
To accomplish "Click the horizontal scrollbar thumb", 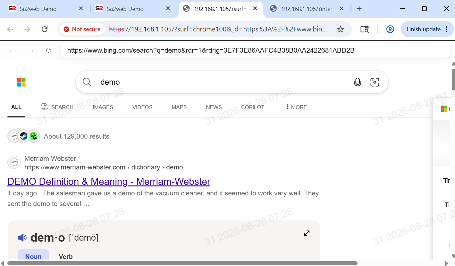I will 182,263.
